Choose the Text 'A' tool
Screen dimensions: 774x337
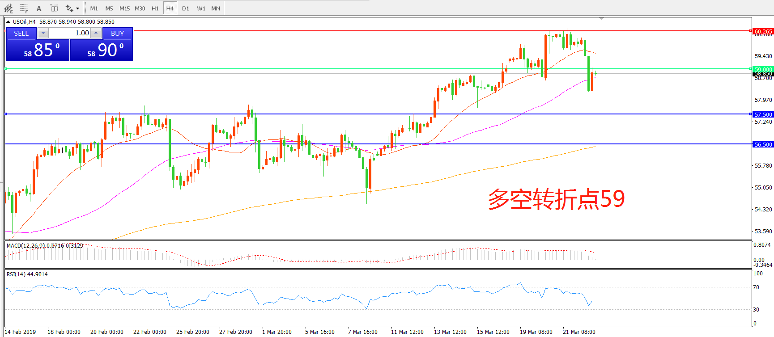[x=39, y=8]
